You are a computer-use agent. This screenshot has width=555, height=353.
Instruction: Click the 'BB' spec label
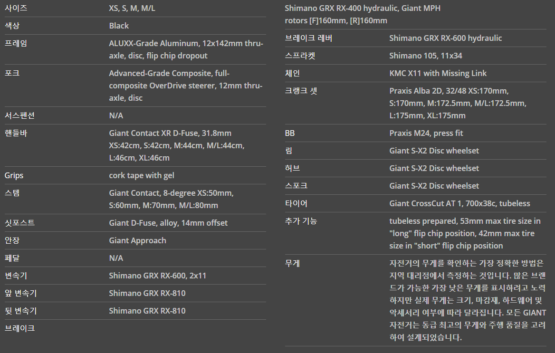pos(290,133)
